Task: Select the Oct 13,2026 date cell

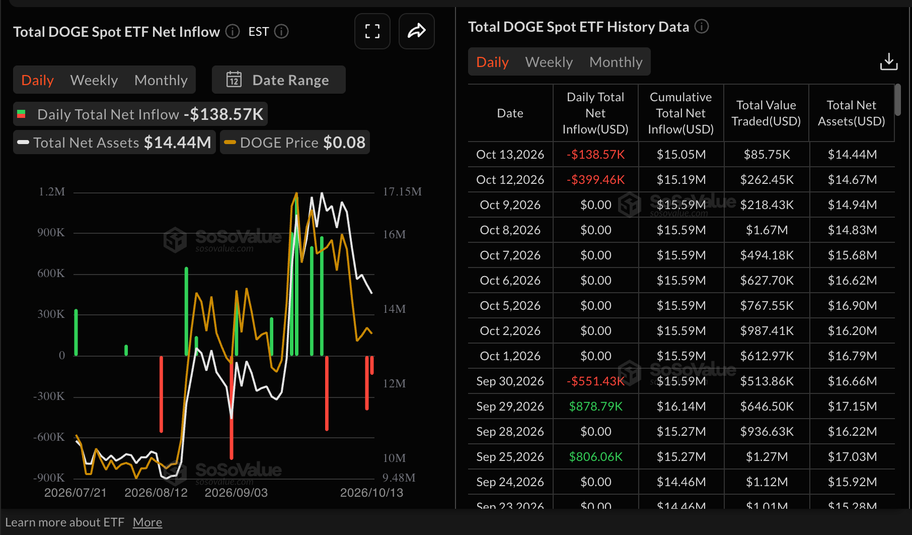Action: click(510, 155)
